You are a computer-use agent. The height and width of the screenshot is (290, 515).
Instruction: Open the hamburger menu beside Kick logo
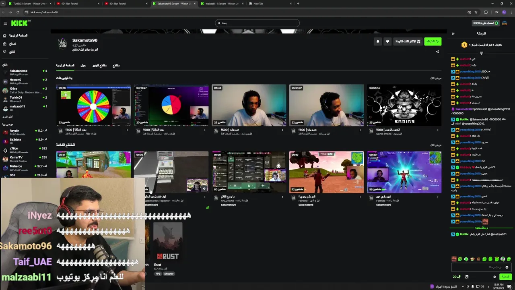(5, 23)
